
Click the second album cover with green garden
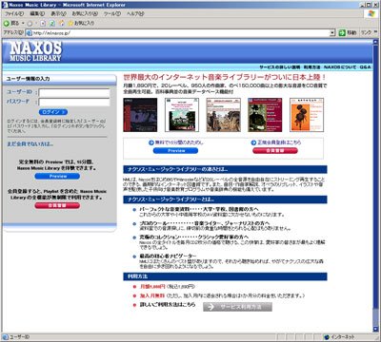[182, 115]
